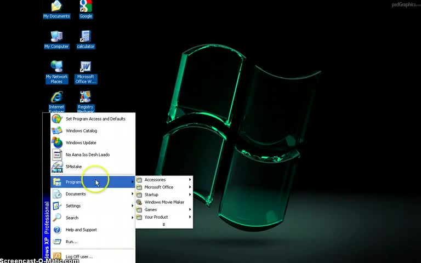Image resolution: width=421 pixels, height=263 pixels.
Task: Click the Help and Support question-mark icon
Action: click(x=57, y=230)
